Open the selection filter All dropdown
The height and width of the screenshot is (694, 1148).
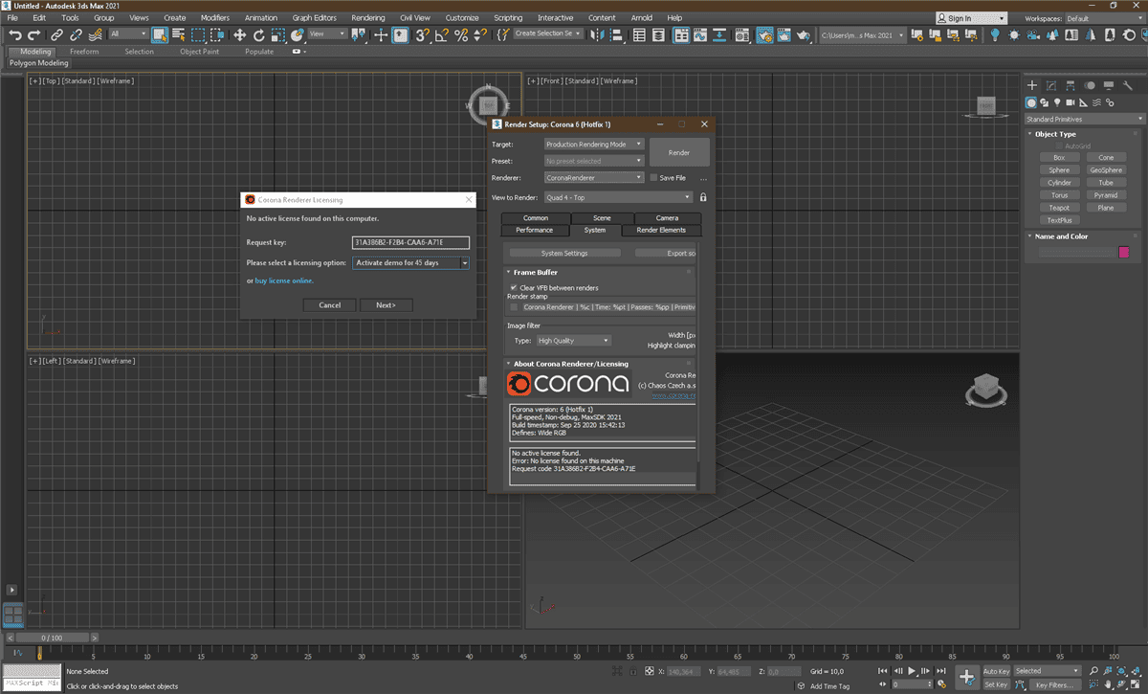click(x=128, y=34)
